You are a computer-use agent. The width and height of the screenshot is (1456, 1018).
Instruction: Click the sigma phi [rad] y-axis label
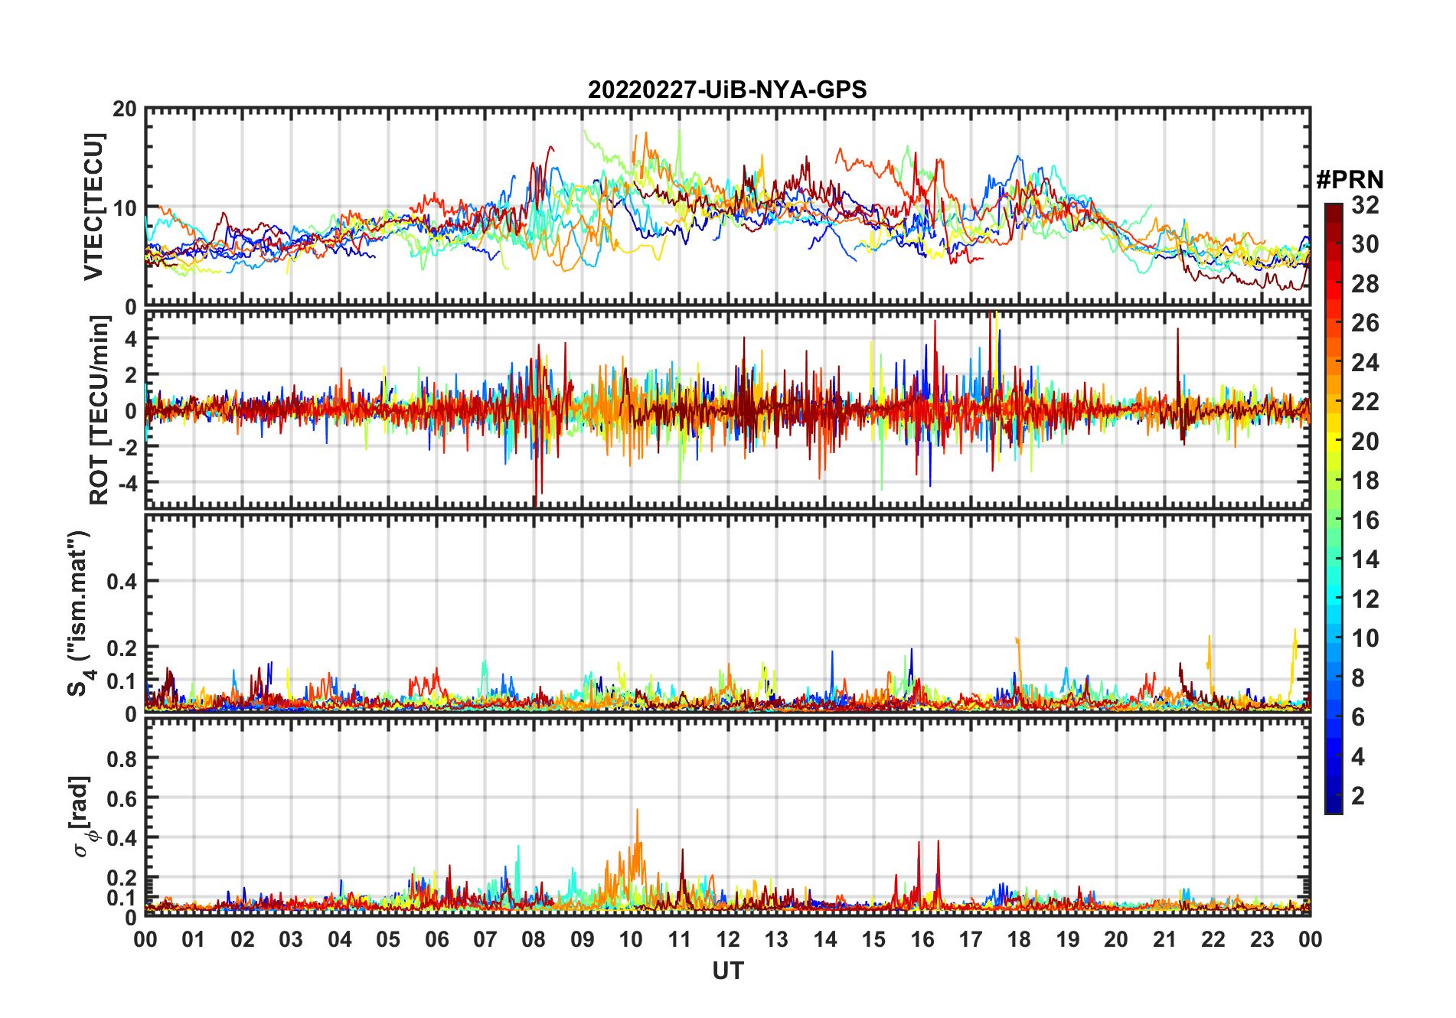coord(83,816)
